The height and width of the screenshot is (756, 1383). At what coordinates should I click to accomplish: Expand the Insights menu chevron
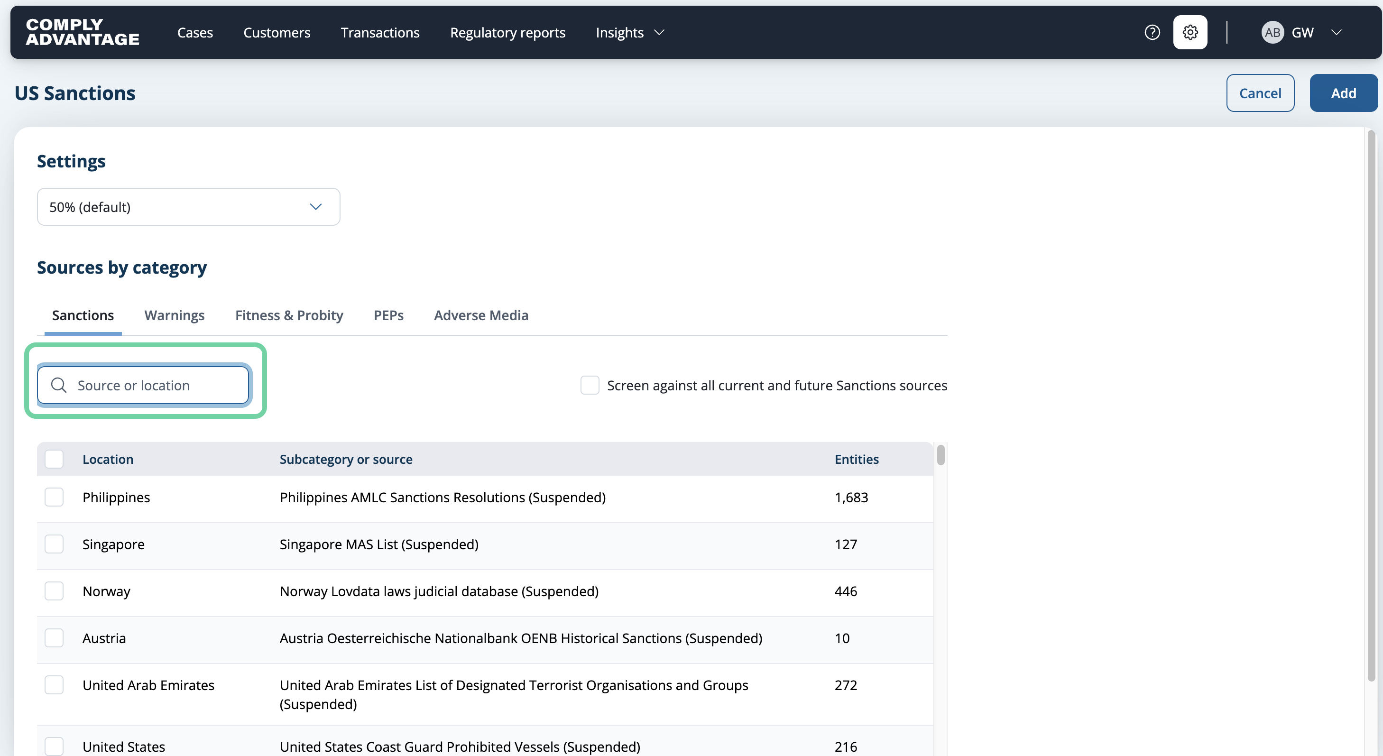click(x=659, y=33)
